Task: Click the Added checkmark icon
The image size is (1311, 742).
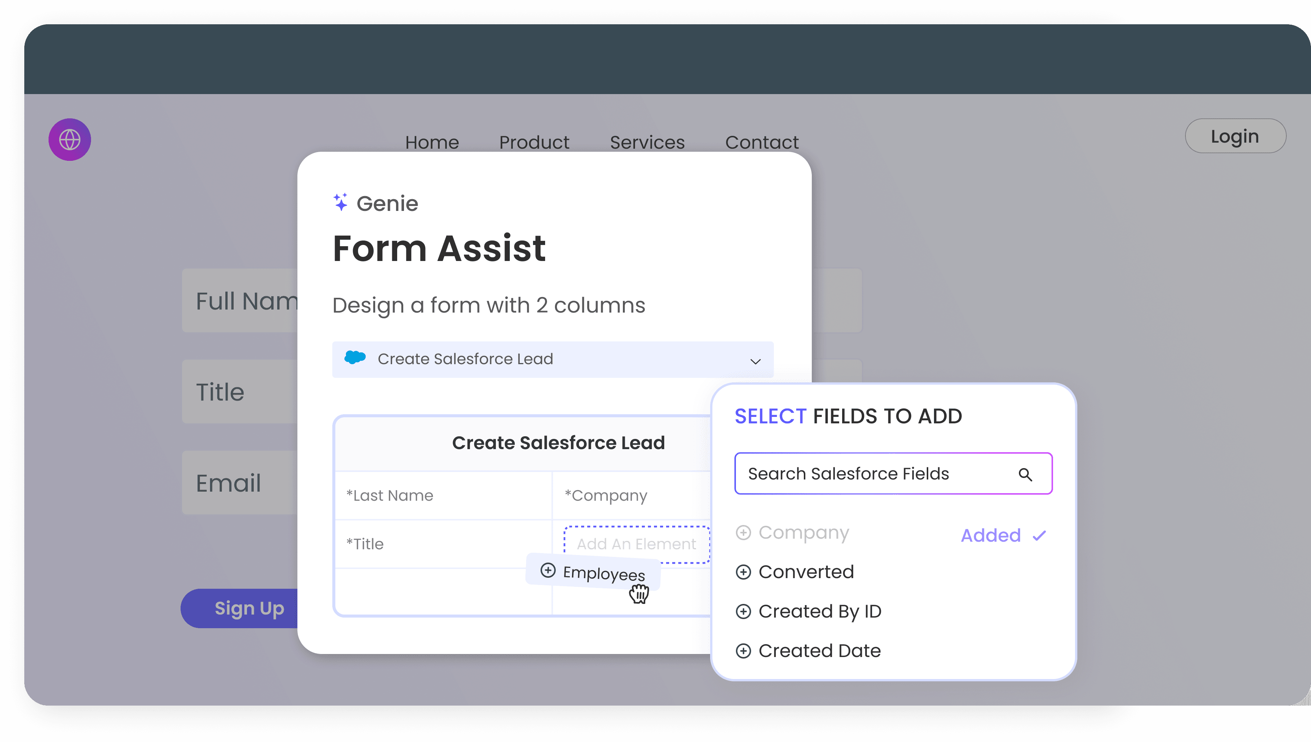Action: (x=1039, y=536)
